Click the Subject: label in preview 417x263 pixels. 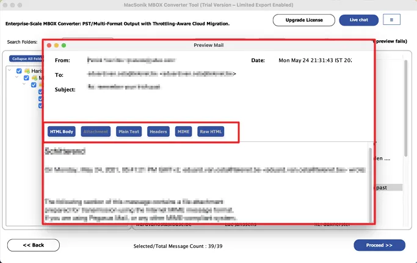click(65, 89)
